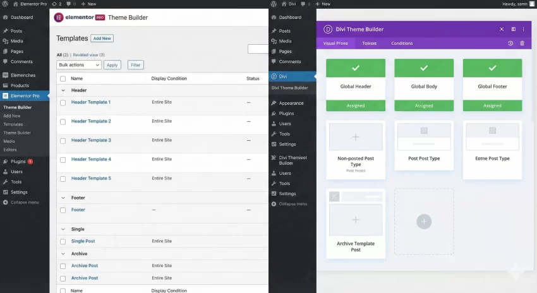
Task: Open Elementor Pro menu in left sidebar
Action: [x=25, y=96]
